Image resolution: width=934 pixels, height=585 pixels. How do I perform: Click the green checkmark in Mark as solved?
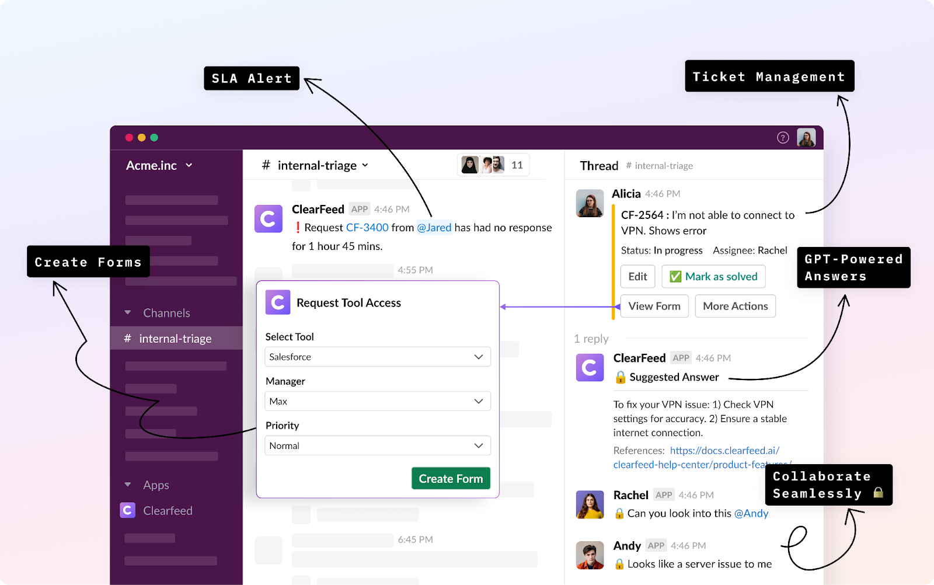pos(675,277)
